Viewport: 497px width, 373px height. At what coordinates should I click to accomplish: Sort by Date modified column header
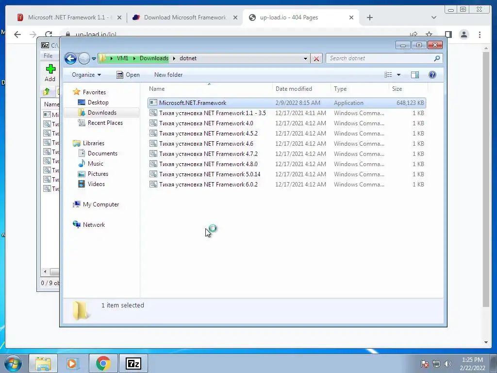click(301, 89)
